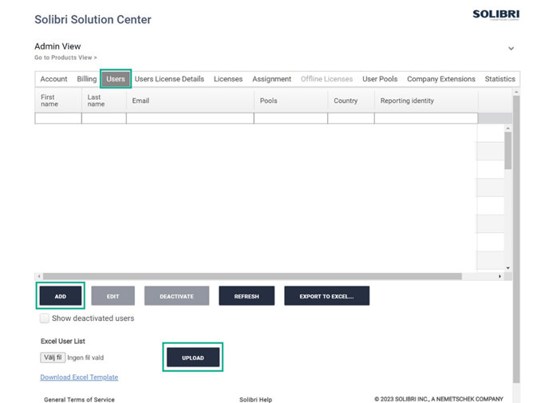Screen dimensions: 549x403
Task: Download the Excel Template link
Action: click(79, 377)
